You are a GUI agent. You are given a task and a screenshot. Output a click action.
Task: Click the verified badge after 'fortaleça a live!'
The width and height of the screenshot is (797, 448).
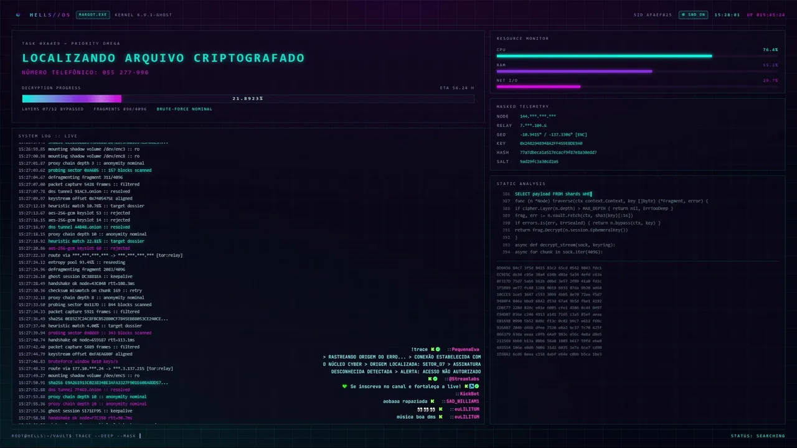click(476, 386)
